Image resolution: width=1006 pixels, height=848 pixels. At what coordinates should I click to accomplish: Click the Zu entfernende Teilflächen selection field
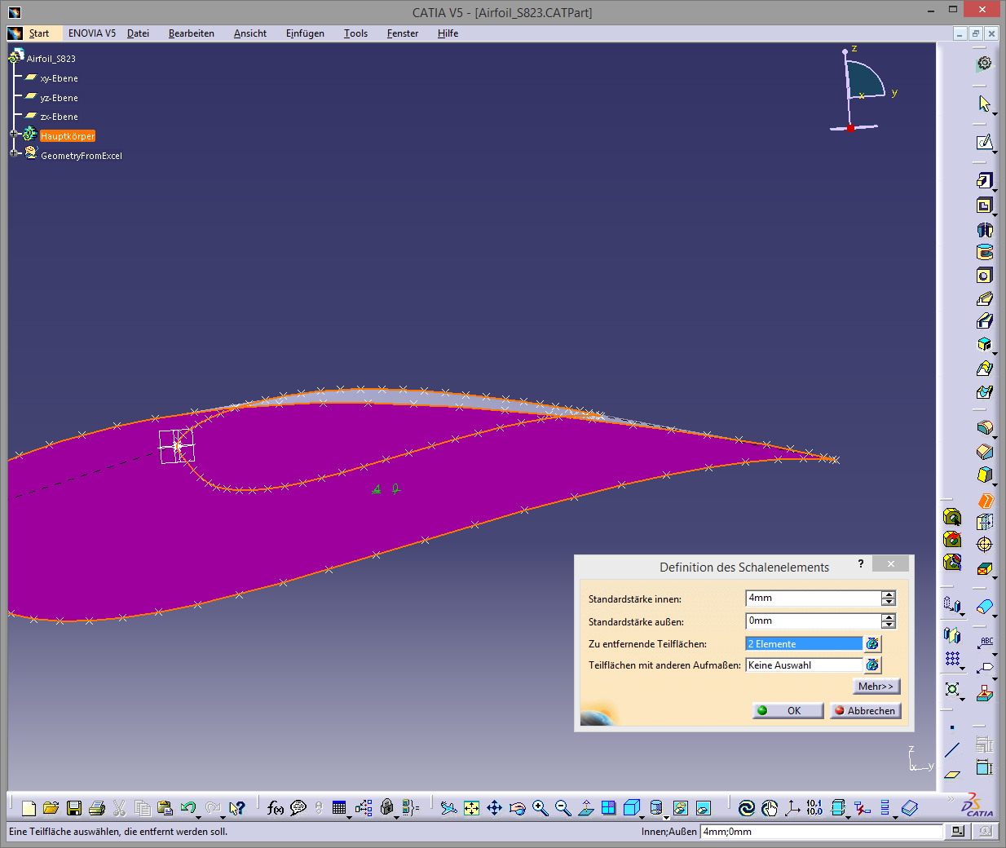pos(804,643)
